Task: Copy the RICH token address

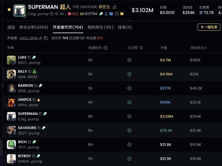Action: 29,142
